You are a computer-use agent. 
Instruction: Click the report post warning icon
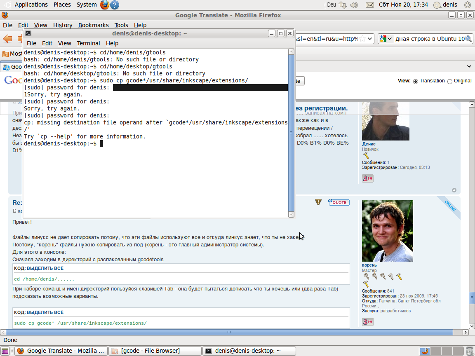(318, 202)
